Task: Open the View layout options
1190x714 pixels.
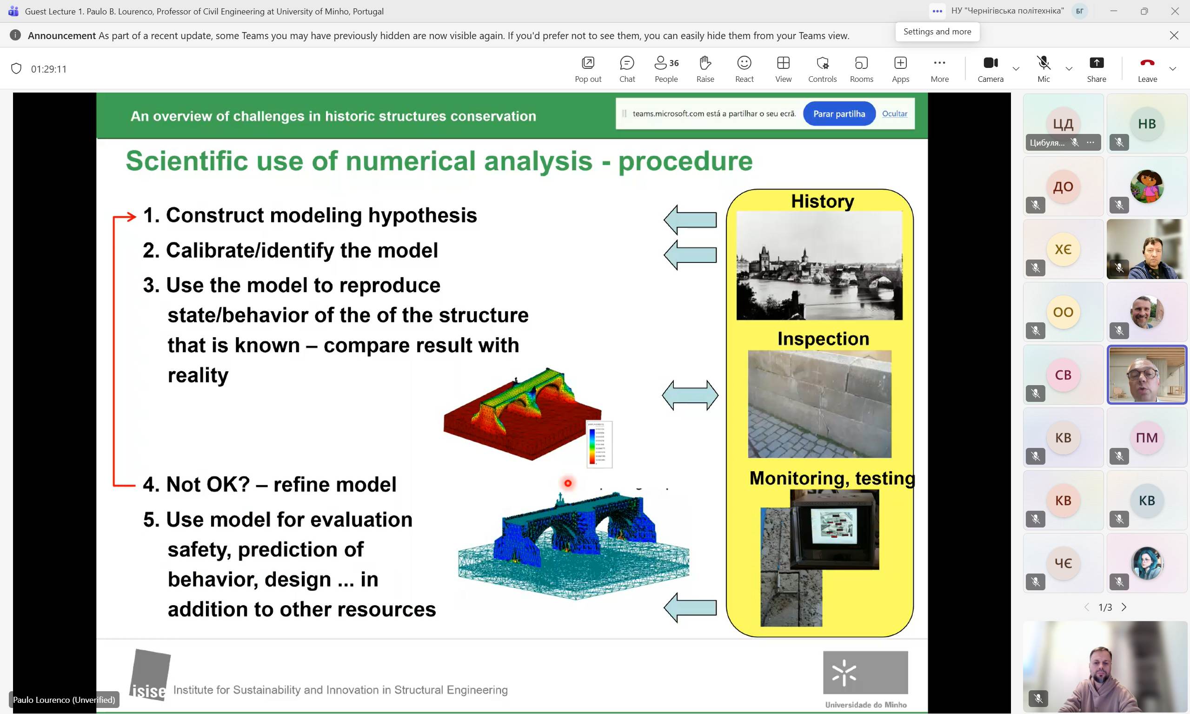Action: tap(783, 69)
